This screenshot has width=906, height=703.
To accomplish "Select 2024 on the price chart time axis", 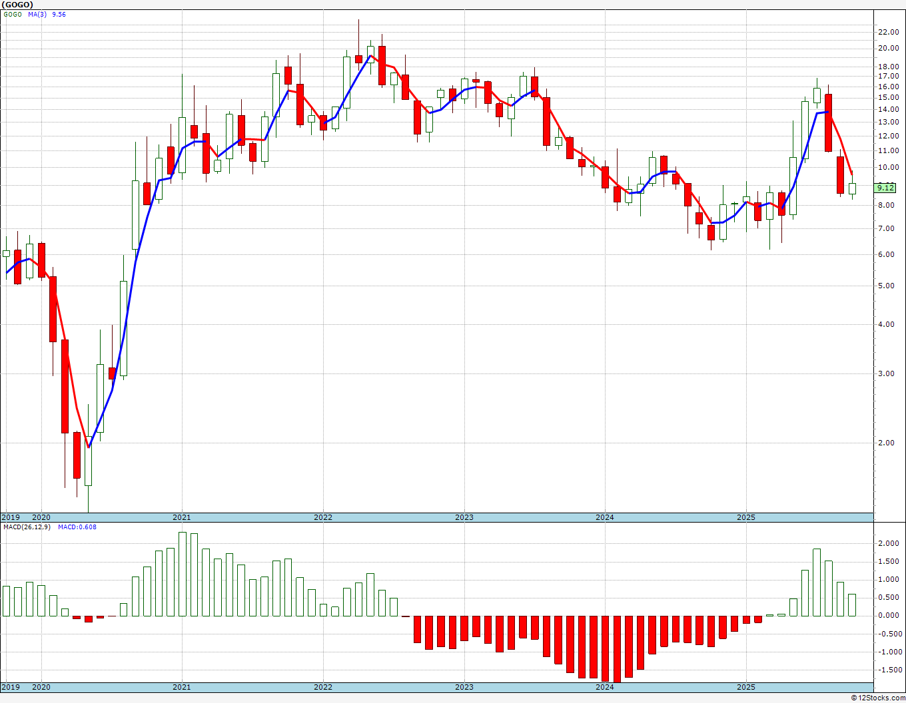I will (x=605, y=517).
